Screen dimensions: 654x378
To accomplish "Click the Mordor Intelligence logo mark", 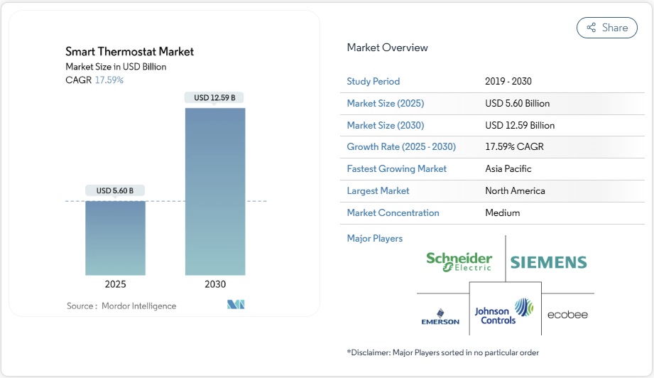I will 236,305.
